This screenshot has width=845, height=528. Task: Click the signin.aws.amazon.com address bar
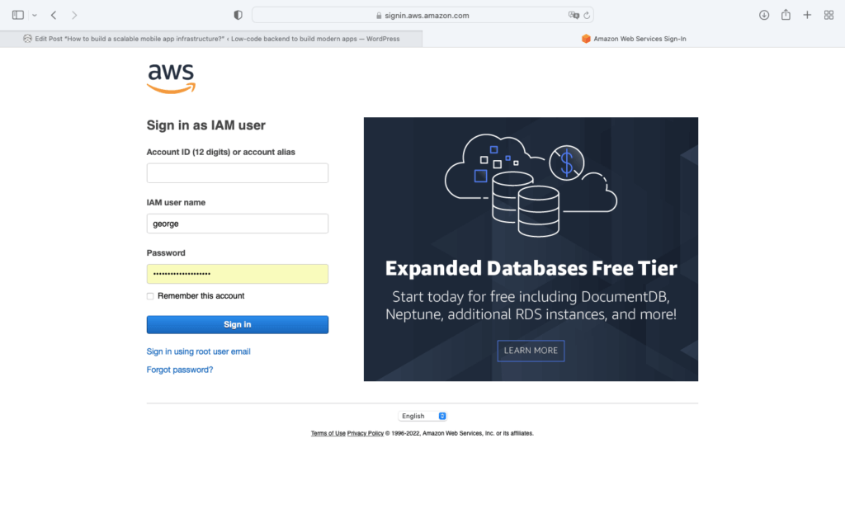(x=422, y=15)
